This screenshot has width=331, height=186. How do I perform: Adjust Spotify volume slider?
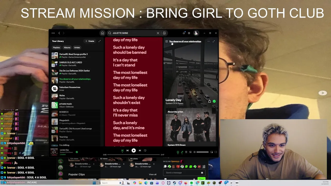pos(202,152)
